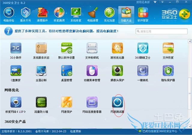Open 查杀木马 trojan scan
Image resolution: width=192 pixels, height=135 pixels.
pyautogui.click(x=25, y=15)
